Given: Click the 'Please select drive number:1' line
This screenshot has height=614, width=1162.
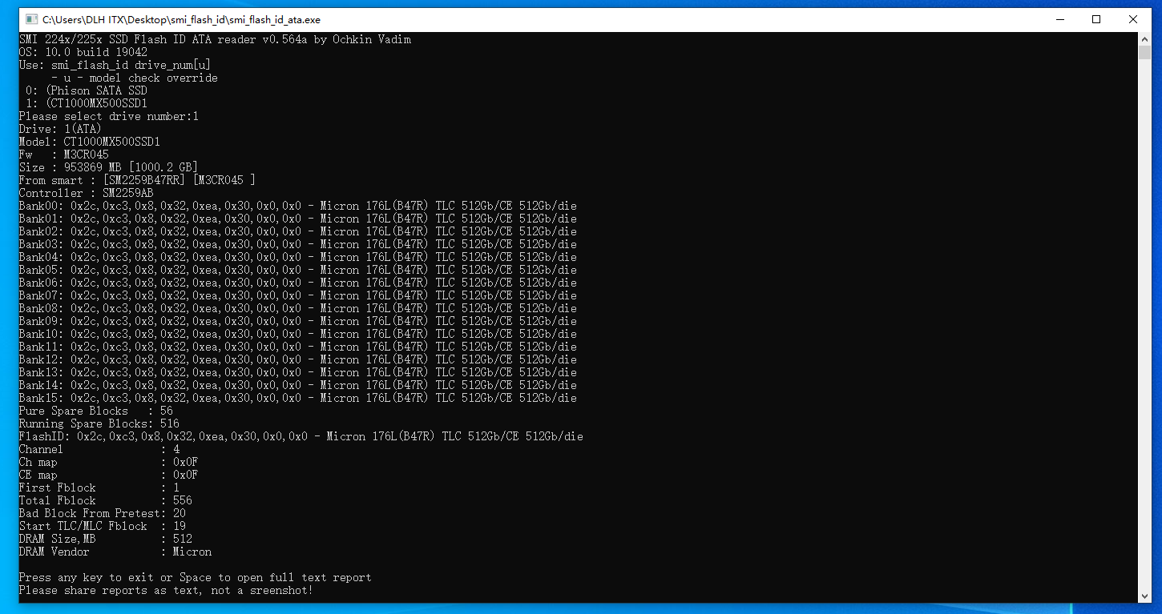Looking at the screenshot, I should point(108,116).
